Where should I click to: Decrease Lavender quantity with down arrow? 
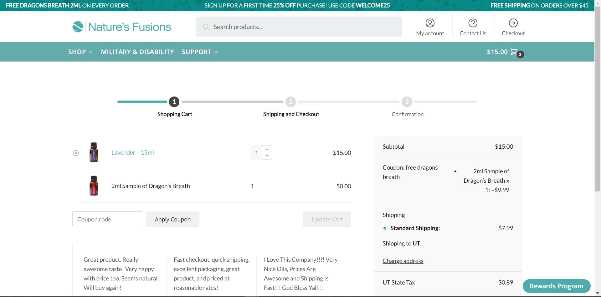point(267,156)
